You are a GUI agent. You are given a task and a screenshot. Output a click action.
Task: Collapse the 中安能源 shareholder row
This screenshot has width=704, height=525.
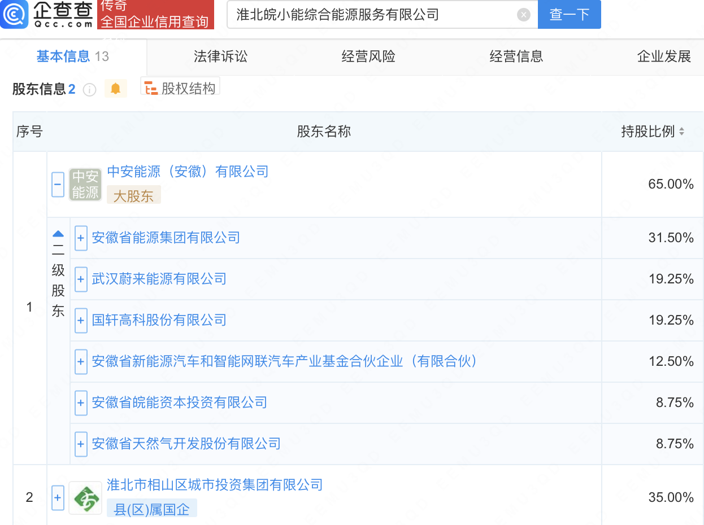click(x=58, y=185)
